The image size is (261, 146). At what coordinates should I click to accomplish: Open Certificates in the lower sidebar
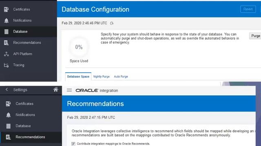(24, 104)
